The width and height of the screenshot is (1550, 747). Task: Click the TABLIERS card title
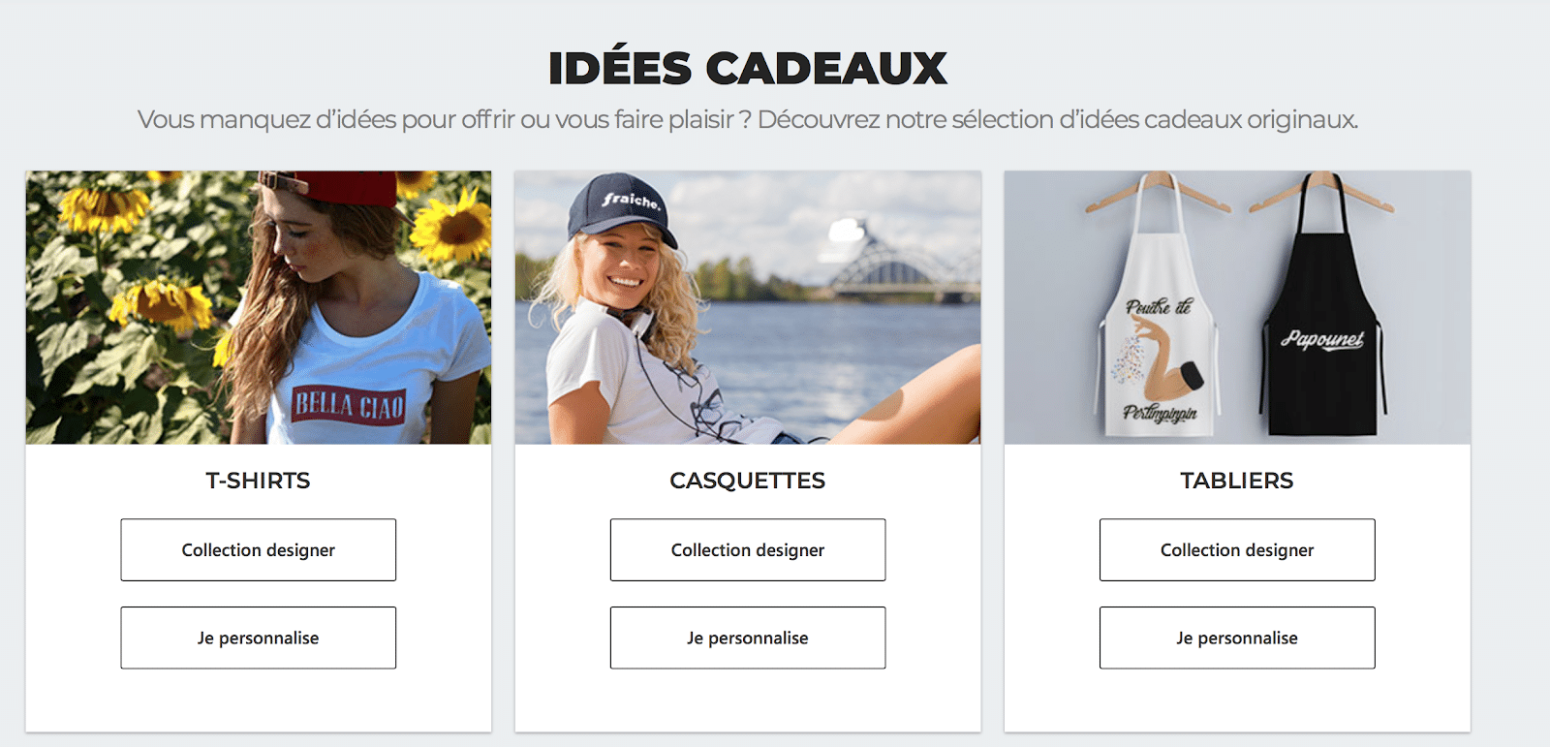point(1236,481)
